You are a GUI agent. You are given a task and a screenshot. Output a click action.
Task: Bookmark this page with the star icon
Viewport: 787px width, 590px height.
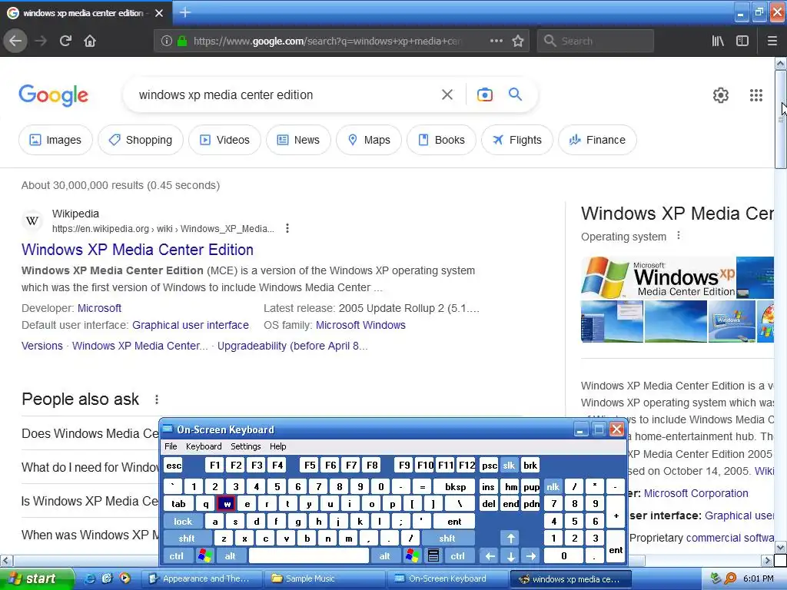[x=518, y=41]
